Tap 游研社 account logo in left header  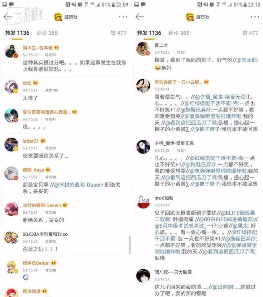(58, 17)
